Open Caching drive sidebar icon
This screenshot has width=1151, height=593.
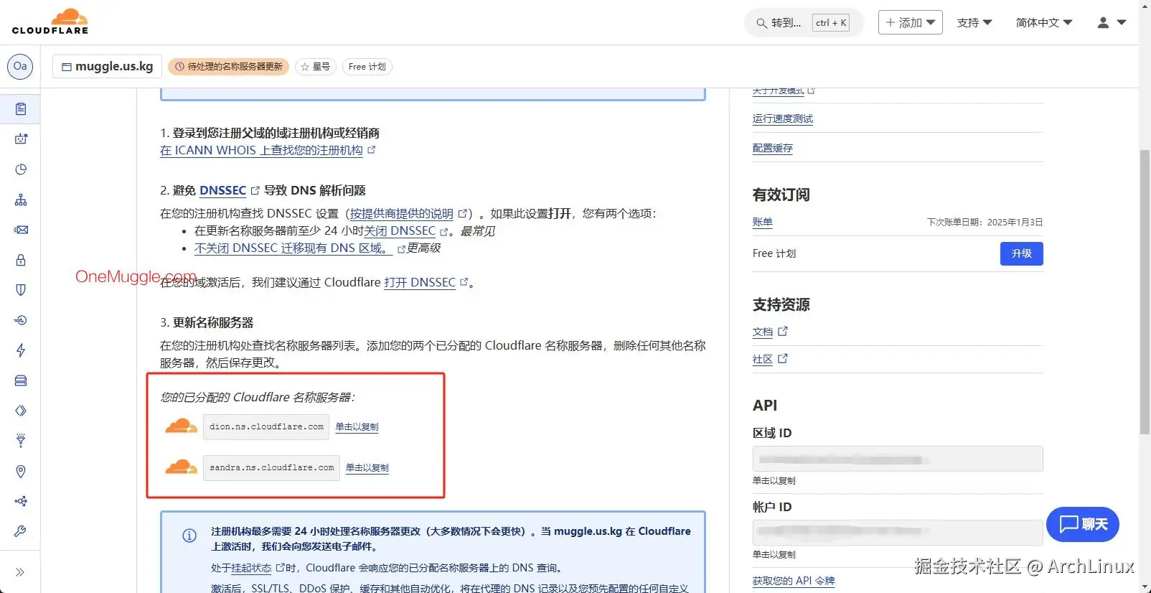coord(21,380)
